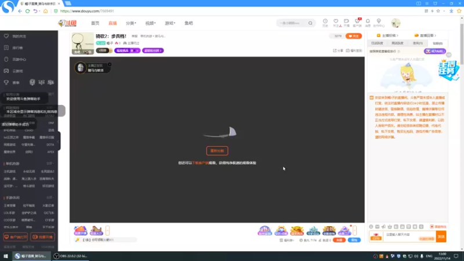The height and width of the screenshot is (261, 464).
Task: Open 下载客户端 link below player
Action: 200,163
